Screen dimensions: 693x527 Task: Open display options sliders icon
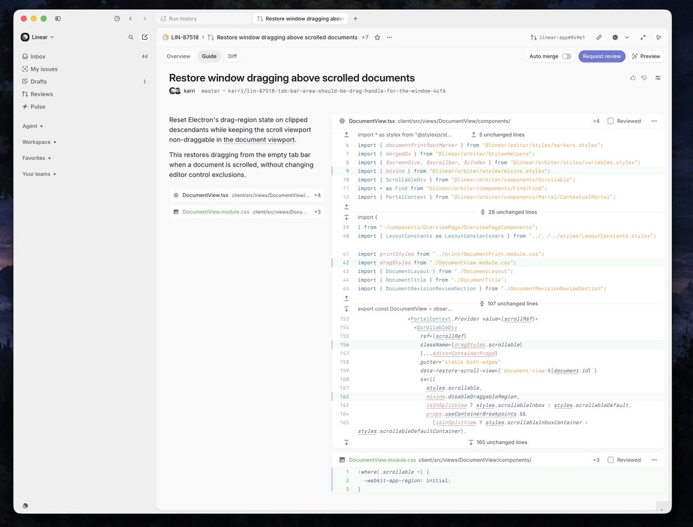[658, 78]
